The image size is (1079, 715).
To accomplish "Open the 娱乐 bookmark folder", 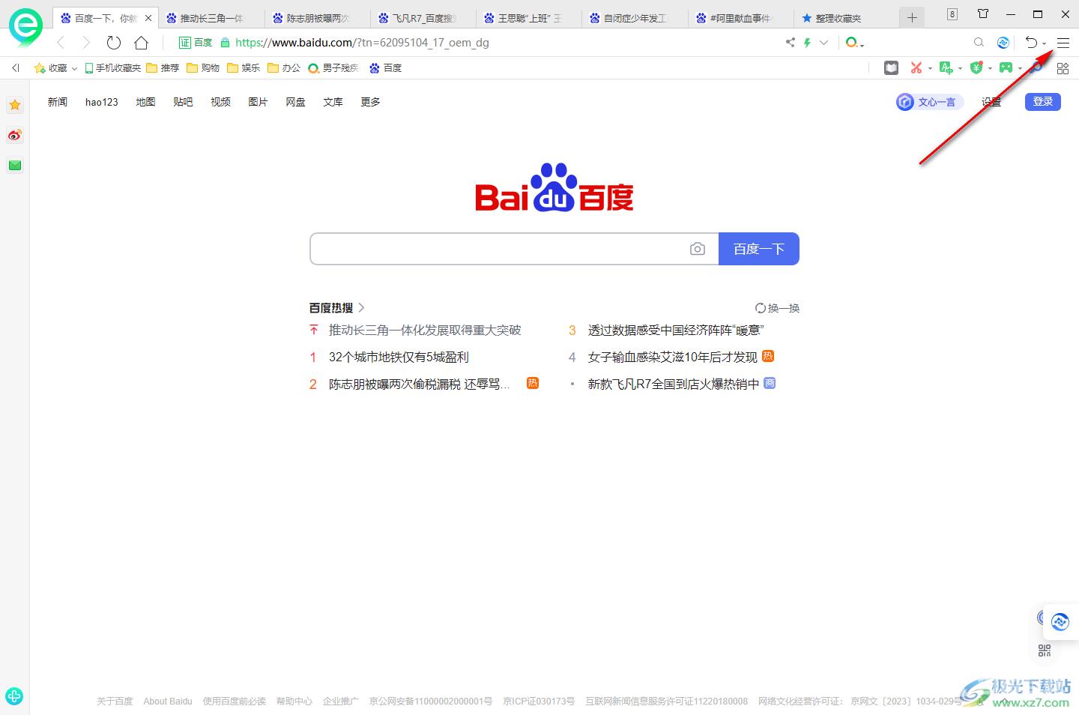I will coord(244,68).
